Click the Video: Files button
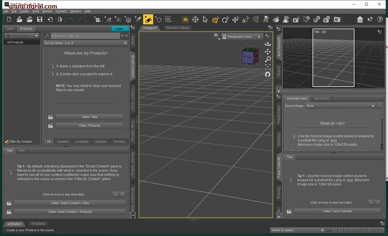The image size is (388, 236). point(89,117)
